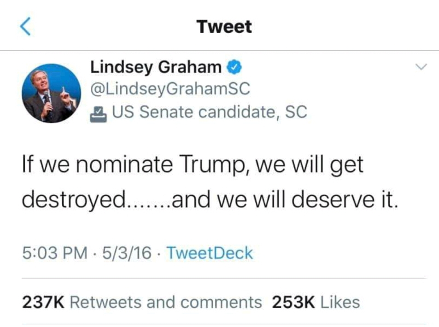Select the first line of tweet text
Screen dimensions: 439x327
click(x=193, y=164)
